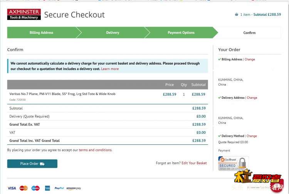Select the Confirm step

[x=249, y=33]
